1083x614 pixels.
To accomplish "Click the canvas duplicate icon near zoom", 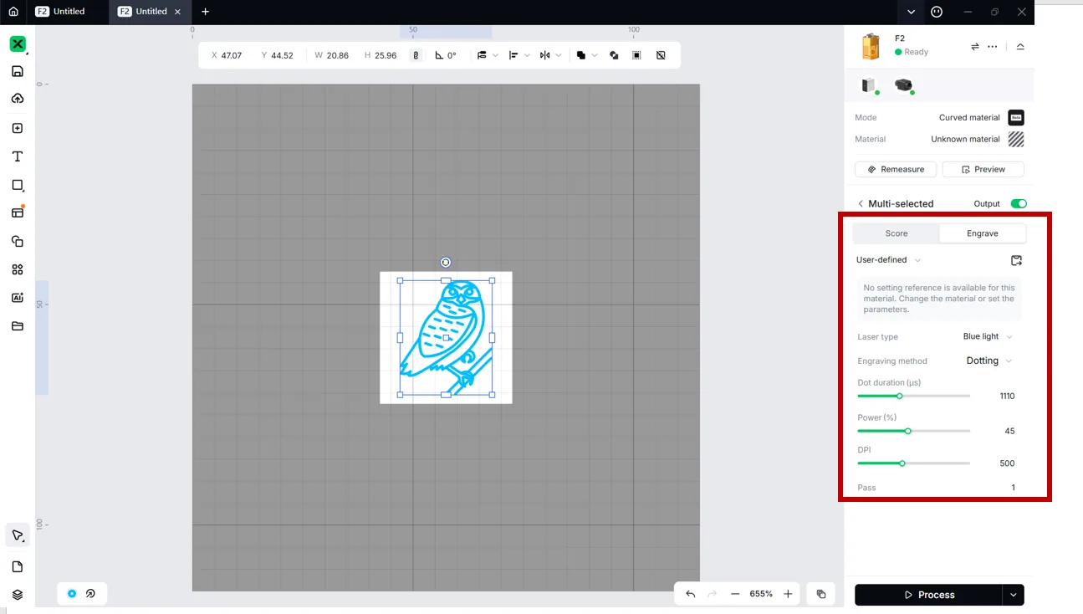I will (821, 594).
